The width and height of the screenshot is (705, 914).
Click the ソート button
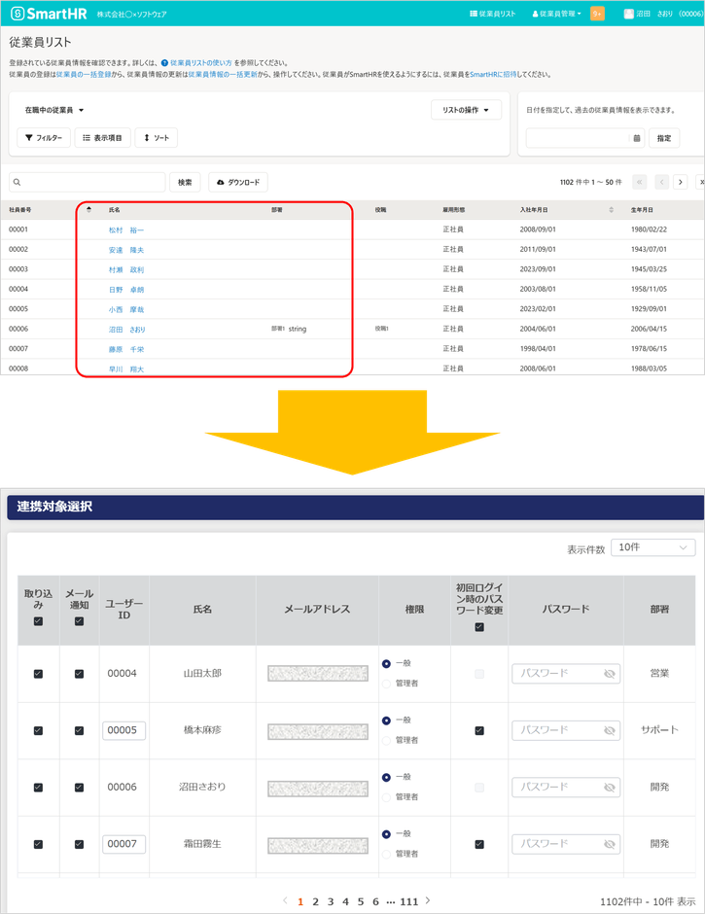pos(157,137)
